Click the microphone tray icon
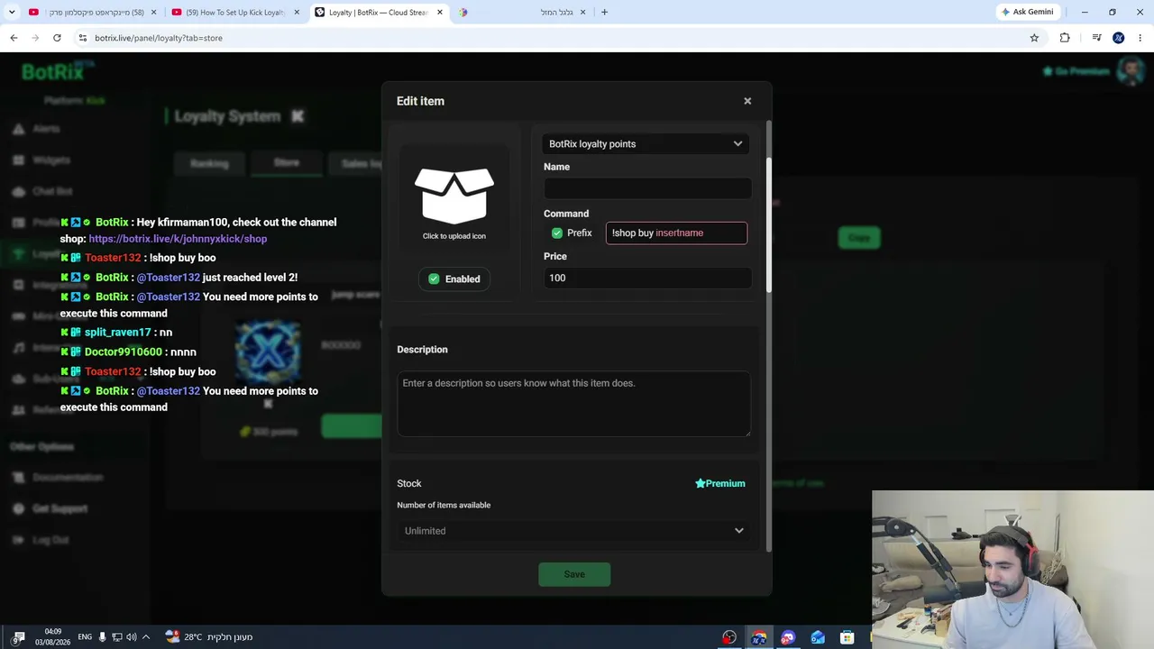The width and height of the screenshot is (1154, 649). pos(102,637)
